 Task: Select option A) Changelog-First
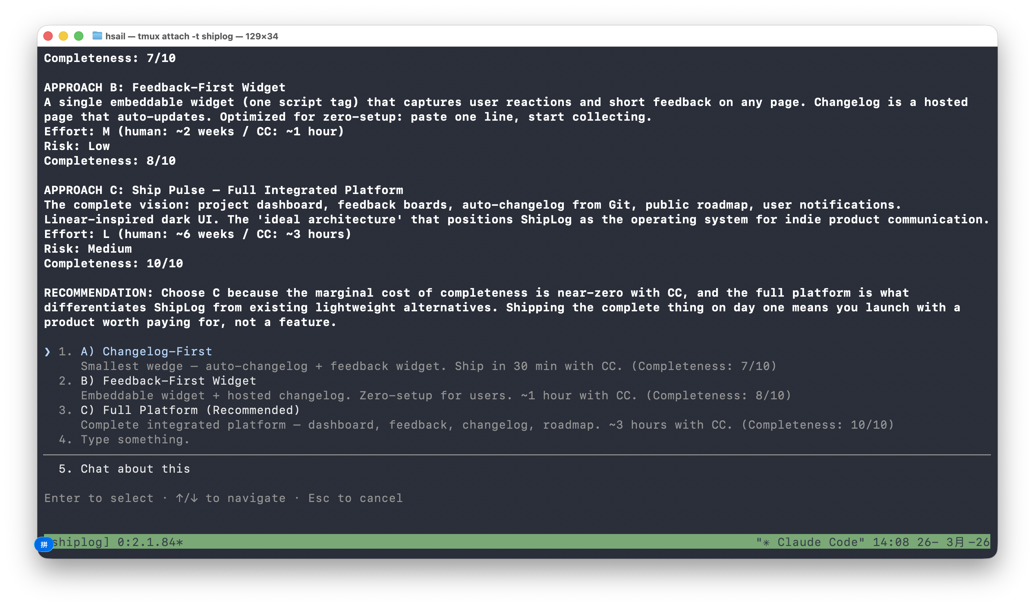tap(146, 351)
